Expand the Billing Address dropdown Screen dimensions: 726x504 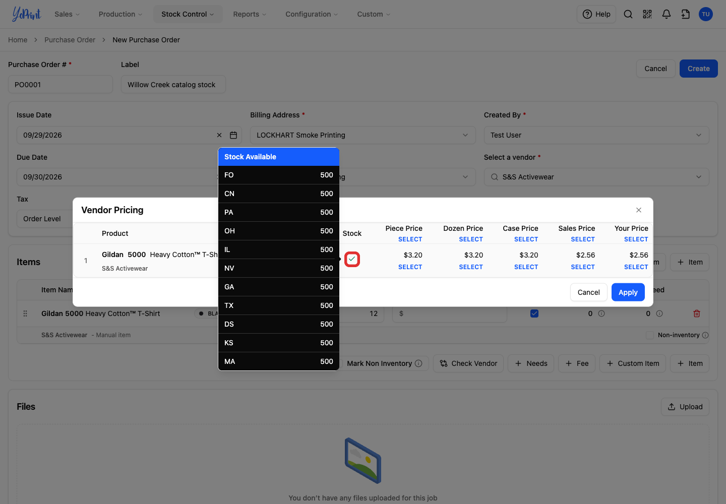click(363, 135)
